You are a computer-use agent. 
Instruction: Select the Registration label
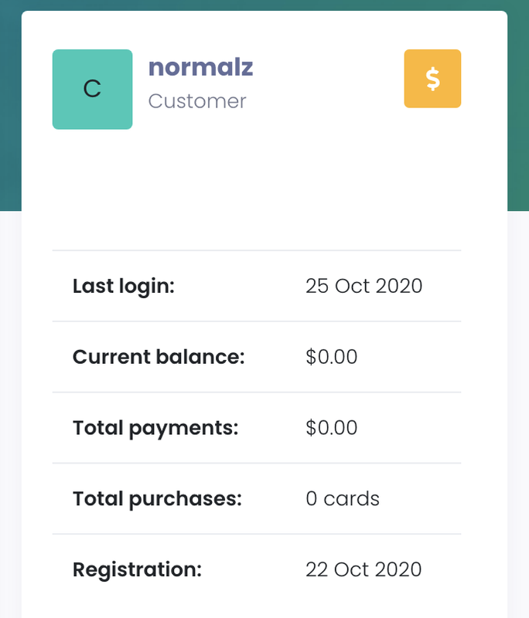[137, 570]
